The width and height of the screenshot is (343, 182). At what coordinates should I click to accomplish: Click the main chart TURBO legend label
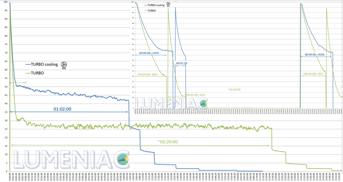[x=38, y=73]
